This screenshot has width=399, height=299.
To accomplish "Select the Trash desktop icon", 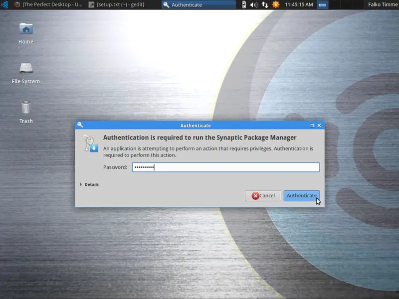I will [26, 112].
